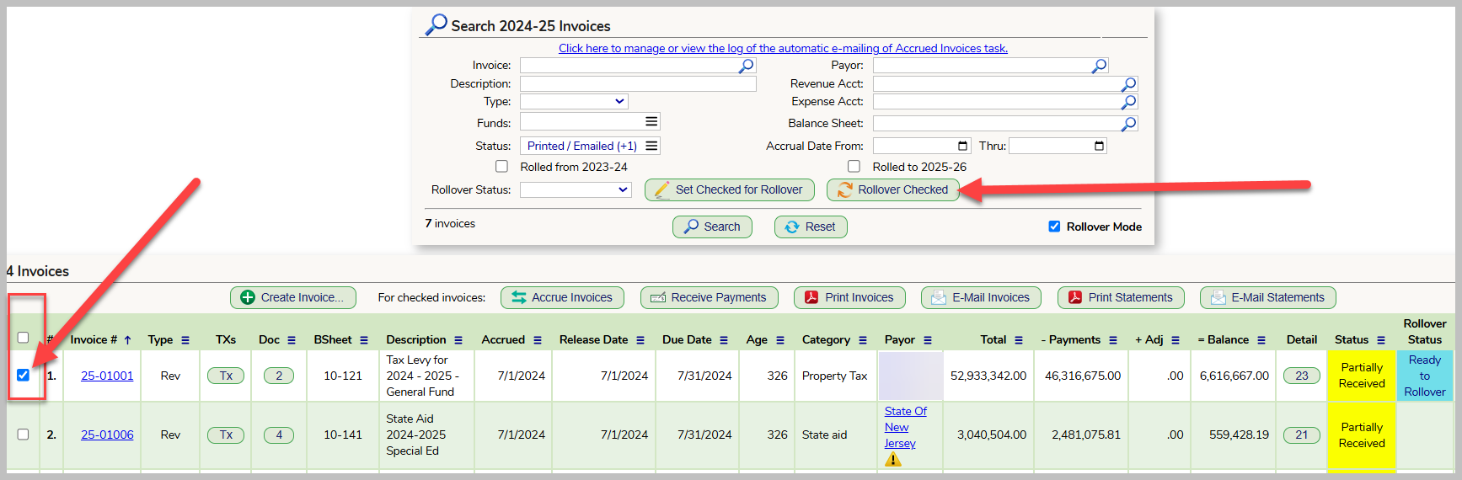This screenshot has height=480, width=1462.
Task: Click the Accrue Invoices button
Action: click(562, 297)
